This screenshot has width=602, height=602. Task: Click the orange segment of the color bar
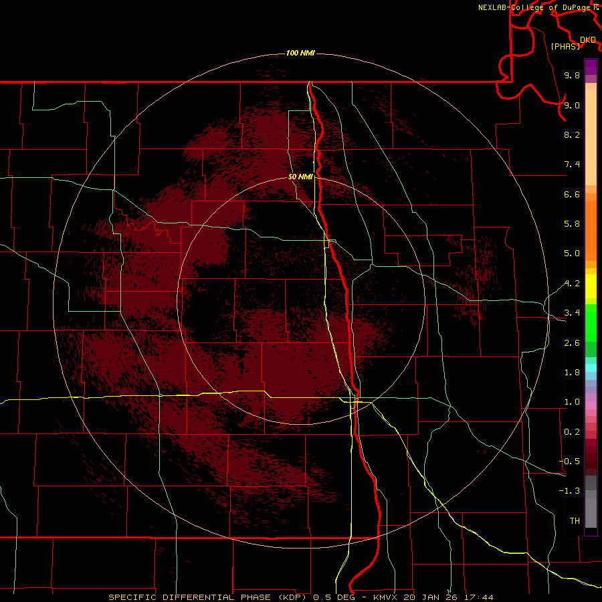coord(591,231)
